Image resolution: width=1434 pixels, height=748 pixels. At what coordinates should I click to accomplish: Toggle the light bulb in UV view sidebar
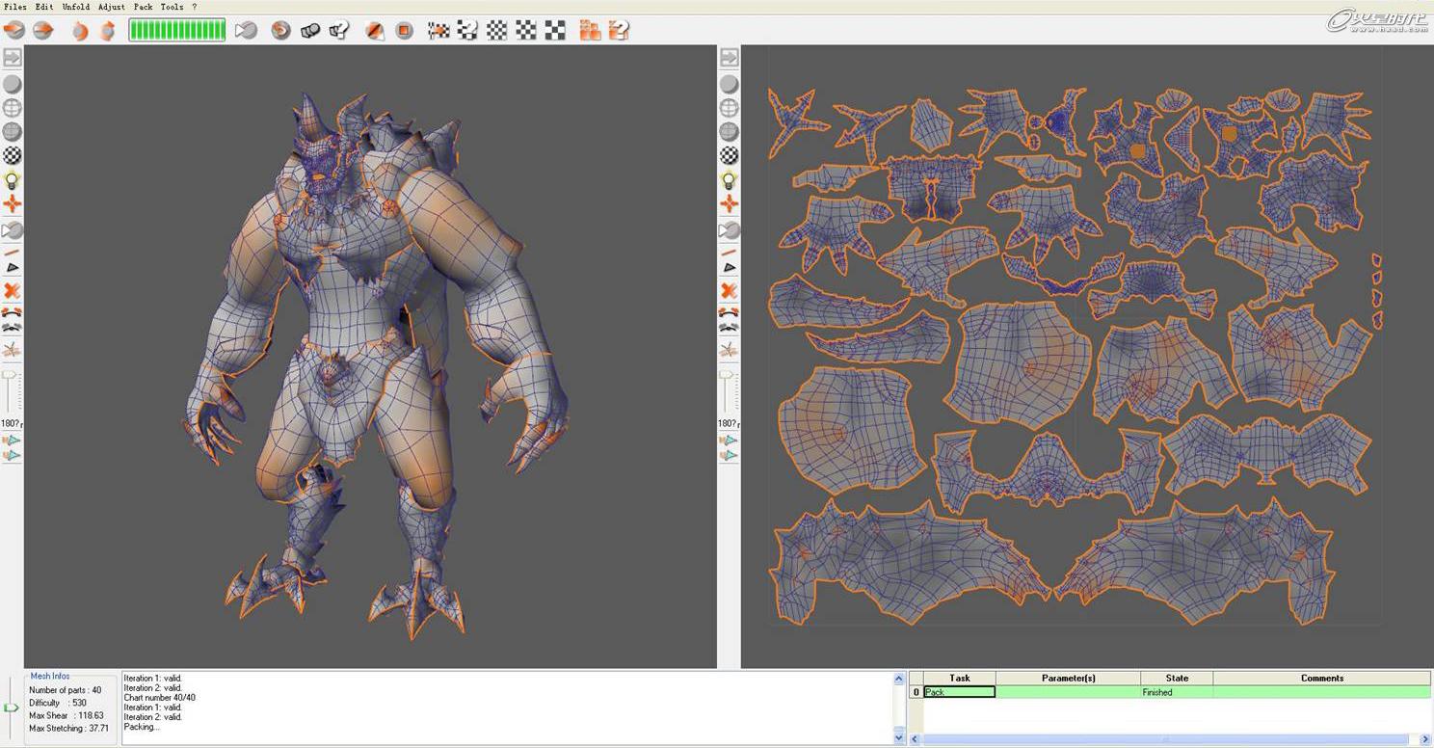pyautogui.click(x=730, y=180)
